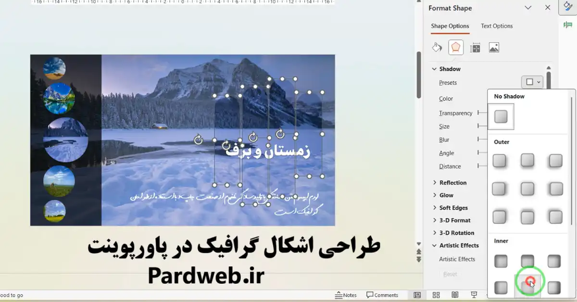Image resolution: width=577 pixels, height=302 pixels.
Task: Switch to Slide Sorter view icon
Action: coord(436,294)
